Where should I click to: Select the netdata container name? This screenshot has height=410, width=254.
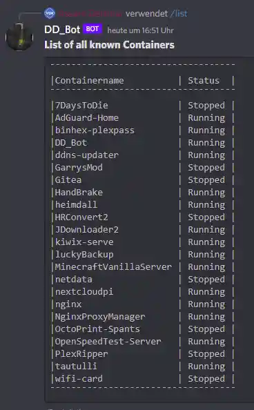click(x=73, y=280)
